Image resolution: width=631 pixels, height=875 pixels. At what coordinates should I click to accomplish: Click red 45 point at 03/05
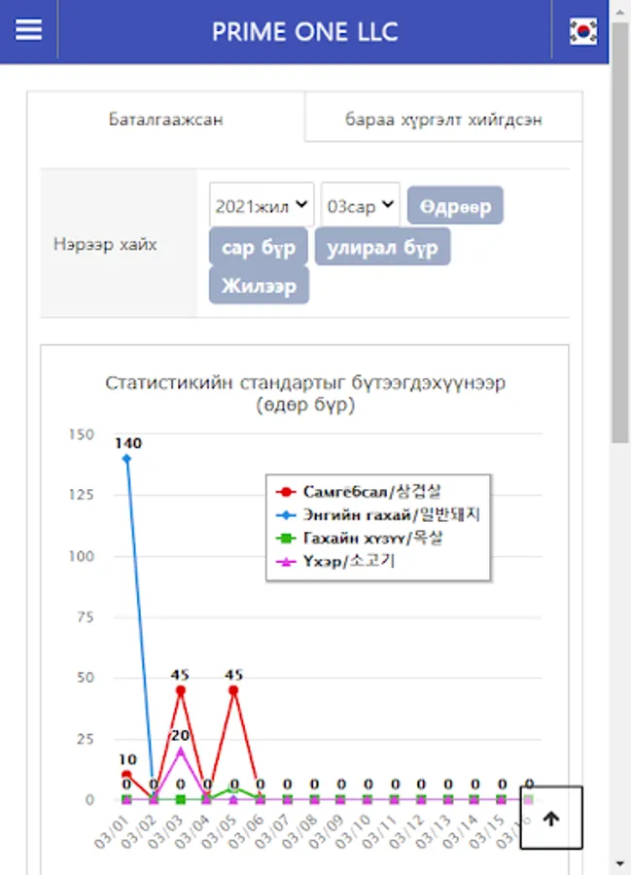tap(233, 690)
